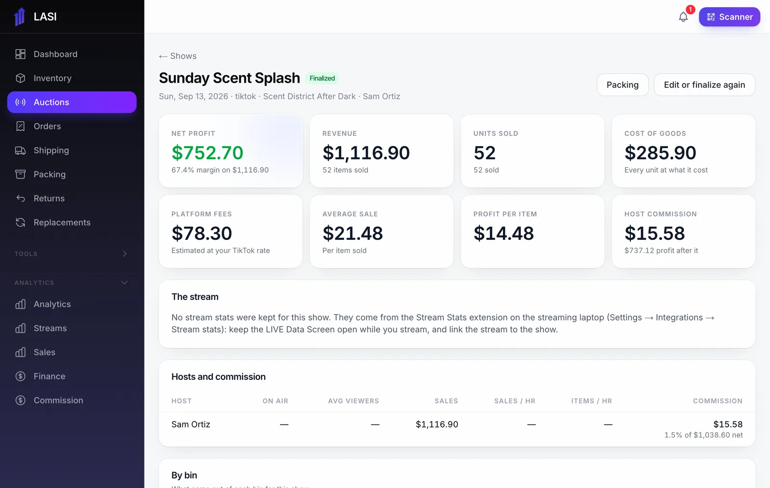Click the LASI logo icon
The height and width of the screenshot is (488, 770).
[x=20, y=17]
